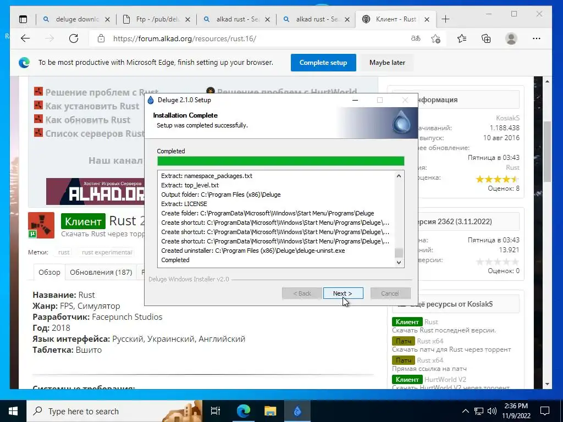Image resolution: width=563 pixels, height=422 pixels.
Task: Open the Edge profile avatar
Action: [x=511, y=38]
